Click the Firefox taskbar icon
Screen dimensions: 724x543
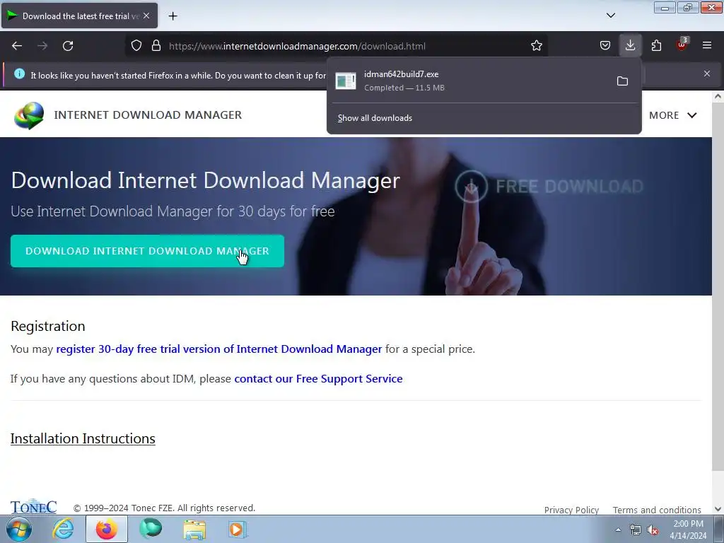point(107,529)
